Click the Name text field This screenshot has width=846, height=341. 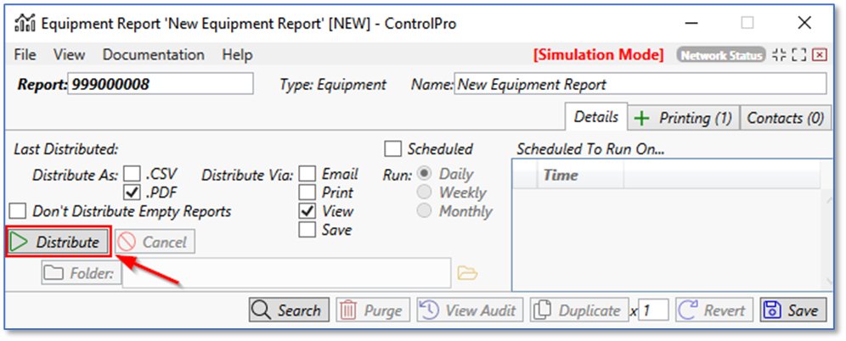point(640,84)
